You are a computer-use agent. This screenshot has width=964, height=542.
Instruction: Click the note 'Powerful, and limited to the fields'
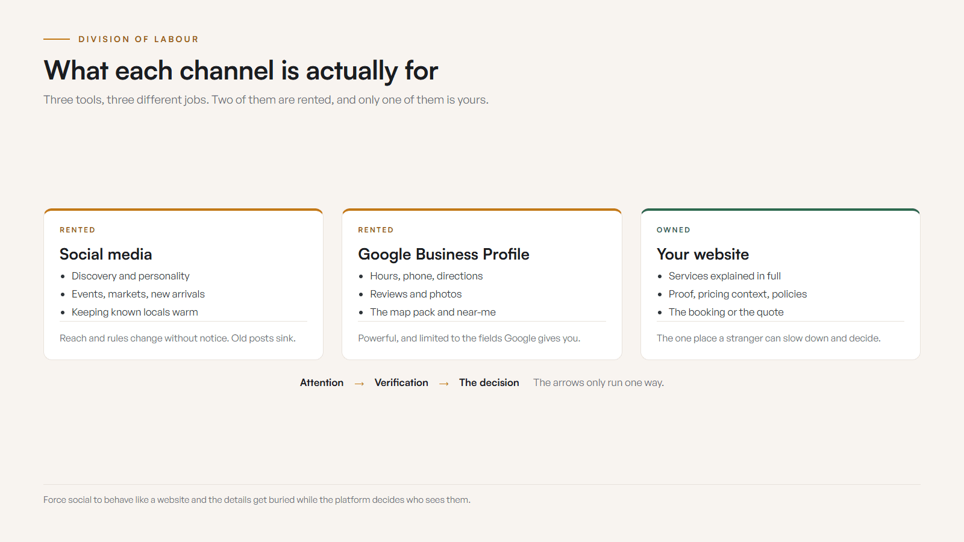point(469,338)
